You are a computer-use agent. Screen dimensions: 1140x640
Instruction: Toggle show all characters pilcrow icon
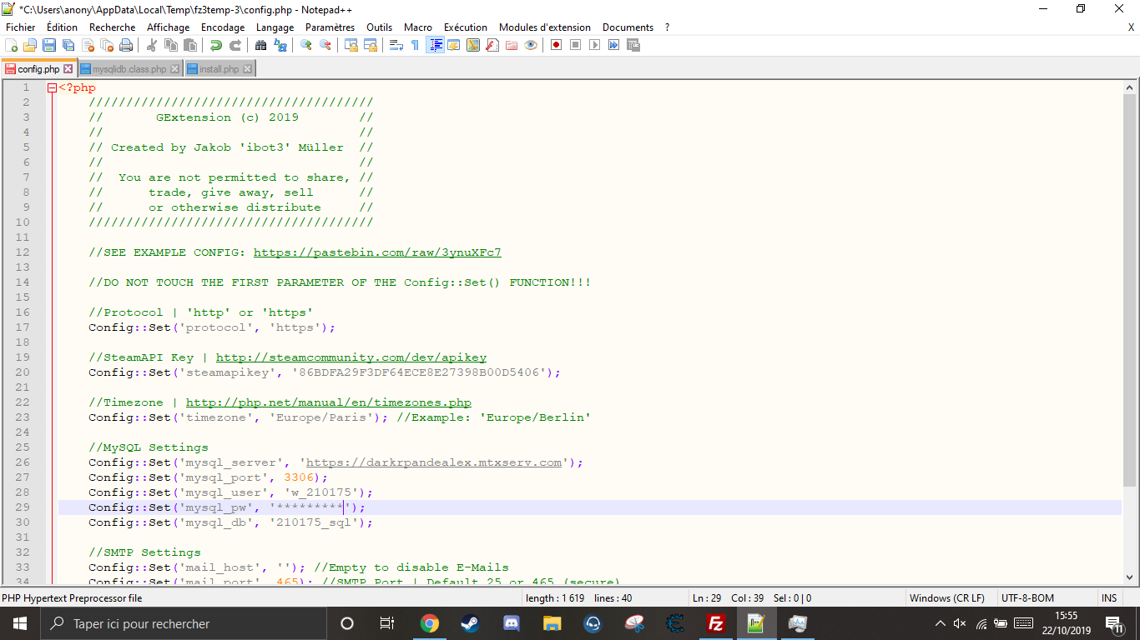click(x=416, y=45)
